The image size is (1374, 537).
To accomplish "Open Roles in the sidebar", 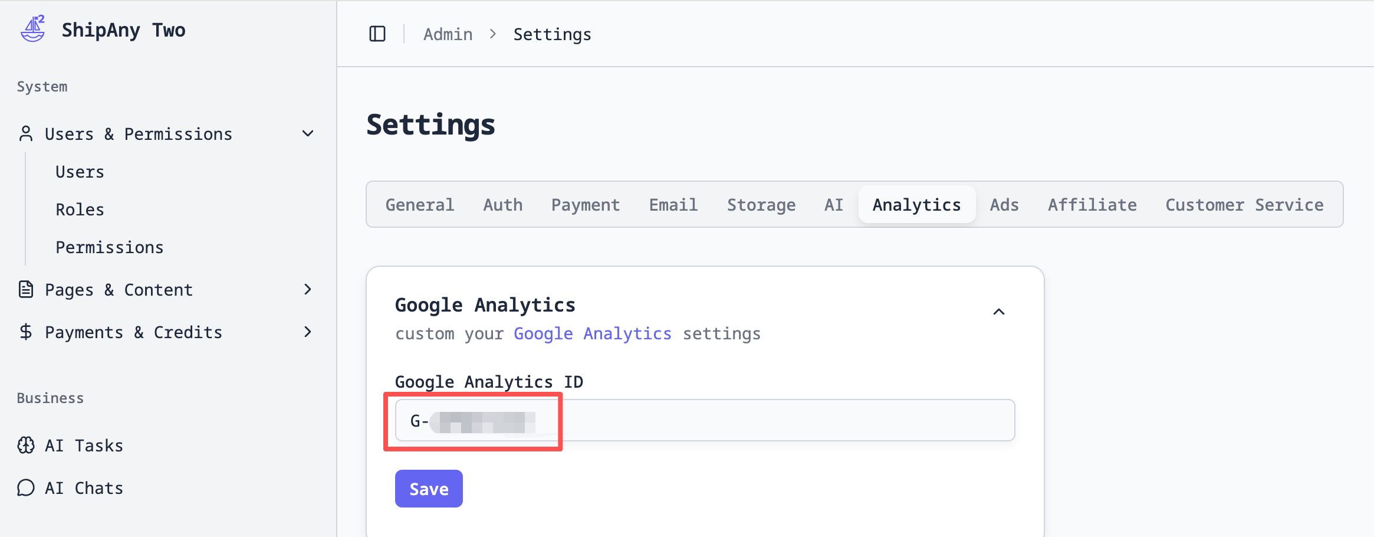I will 80,209.
